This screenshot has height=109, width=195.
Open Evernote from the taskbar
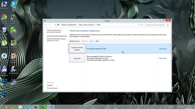(x=13, y=107)
